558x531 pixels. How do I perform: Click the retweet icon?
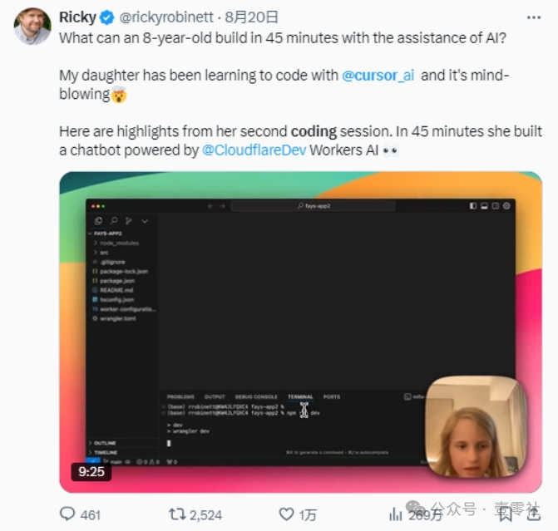tap(177, 514)
